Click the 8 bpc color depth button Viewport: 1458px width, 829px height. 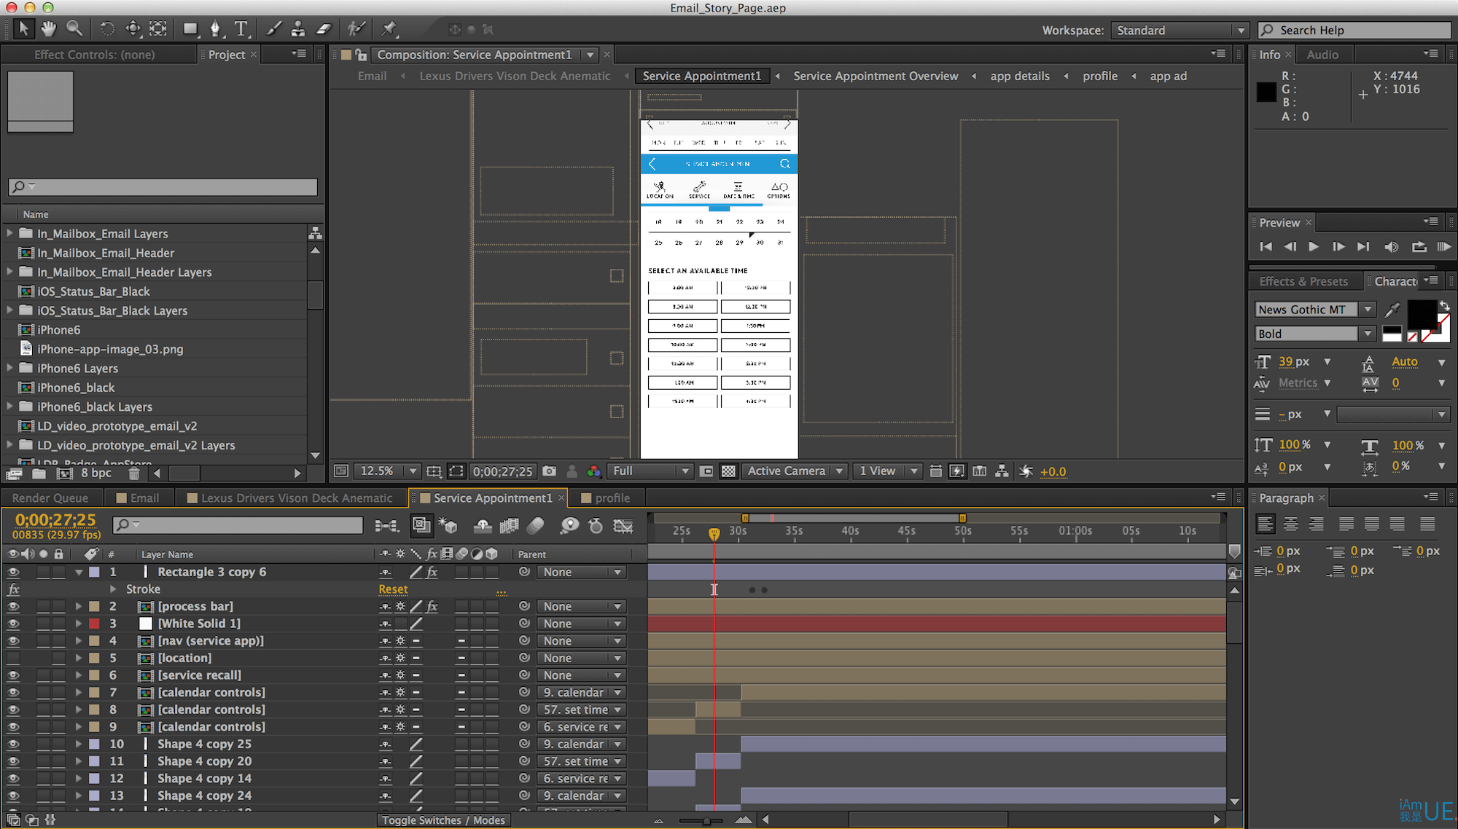(96, 474)
